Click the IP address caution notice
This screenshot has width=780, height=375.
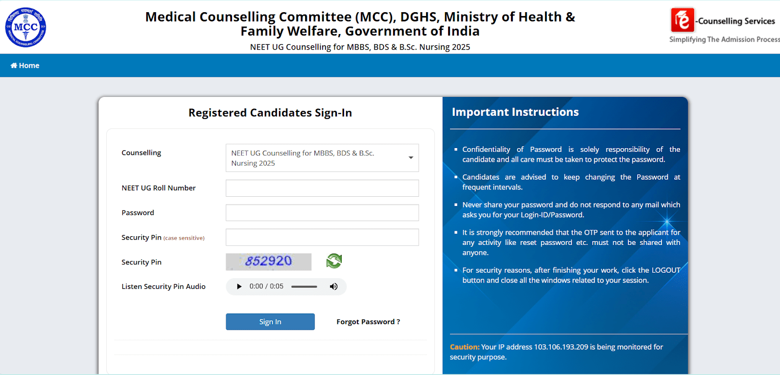(556, 352)
